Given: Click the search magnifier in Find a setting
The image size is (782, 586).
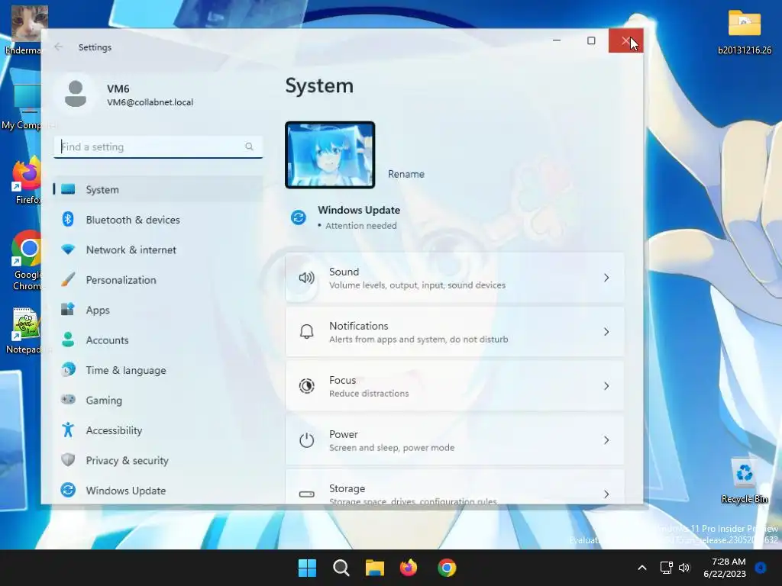Looking at the screenshot, I should pos(250,146).
